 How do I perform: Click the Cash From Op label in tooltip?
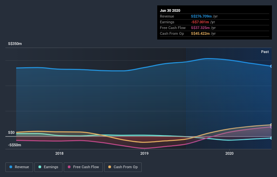coord(172,33)
